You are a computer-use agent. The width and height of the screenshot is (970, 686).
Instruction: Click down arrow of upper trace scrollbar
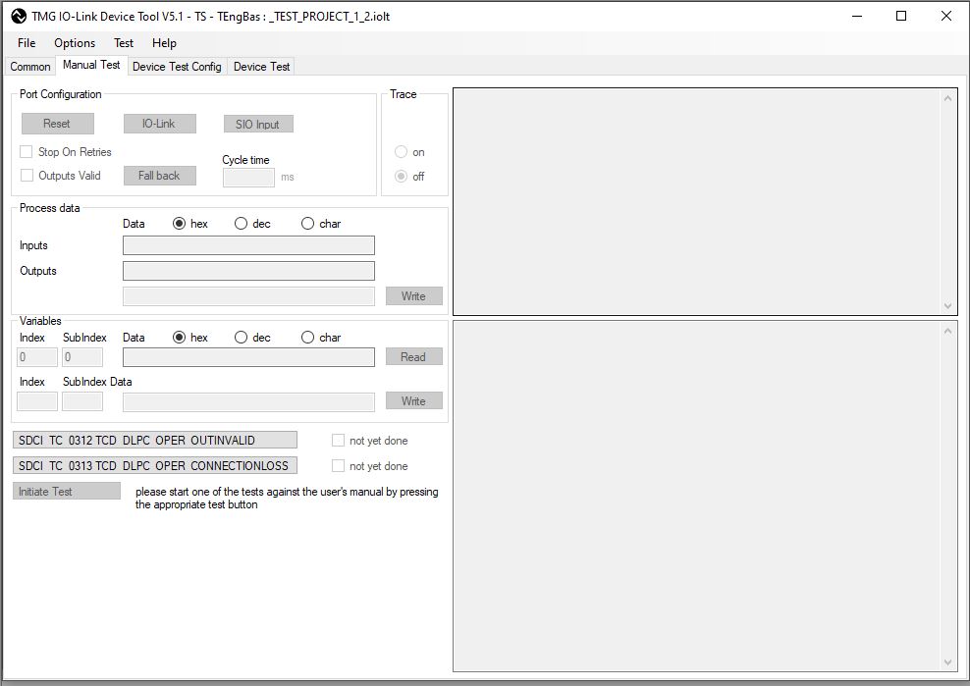tap(948, 306)
